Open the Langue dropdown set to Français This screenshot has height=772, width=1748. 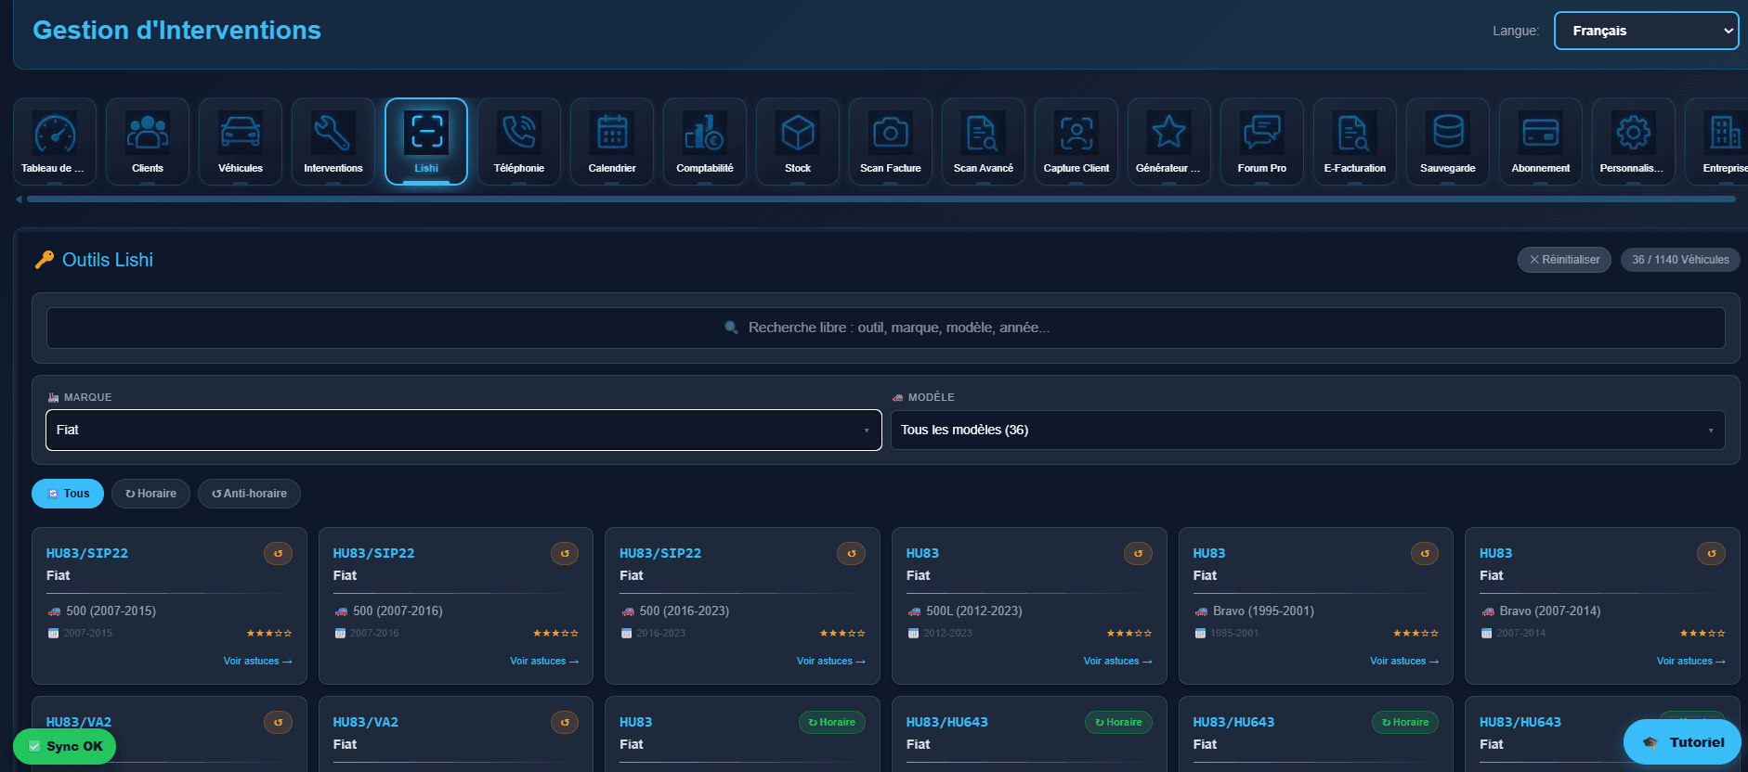[1646, 31]
